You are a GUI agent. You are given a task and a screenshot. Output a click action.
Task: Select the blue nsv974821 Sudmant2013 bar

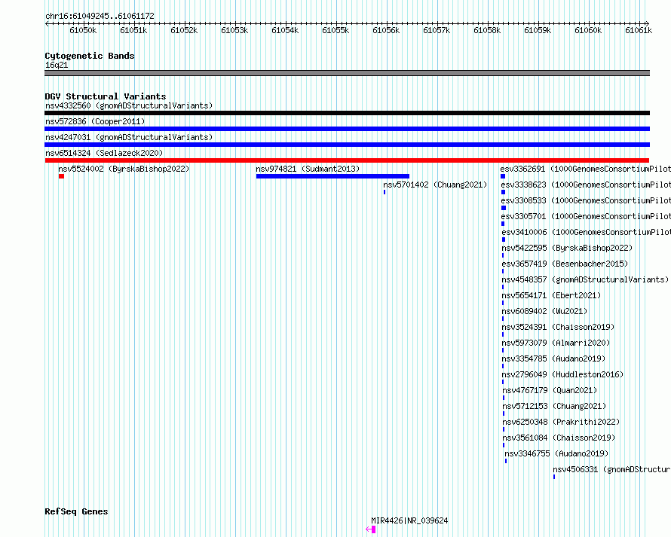(x=332, y=176)
